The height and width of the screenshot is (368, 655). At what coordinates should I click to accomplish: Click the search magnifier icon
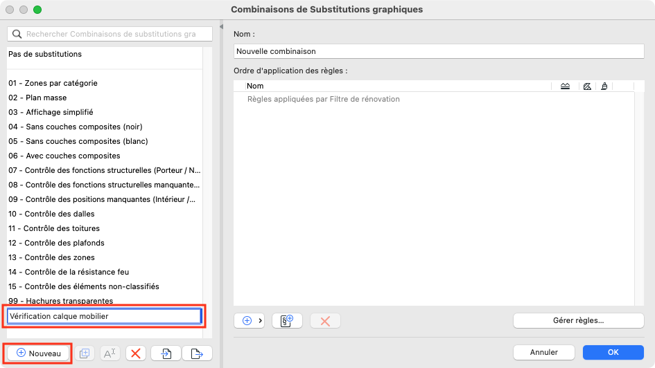pos(17,34)
